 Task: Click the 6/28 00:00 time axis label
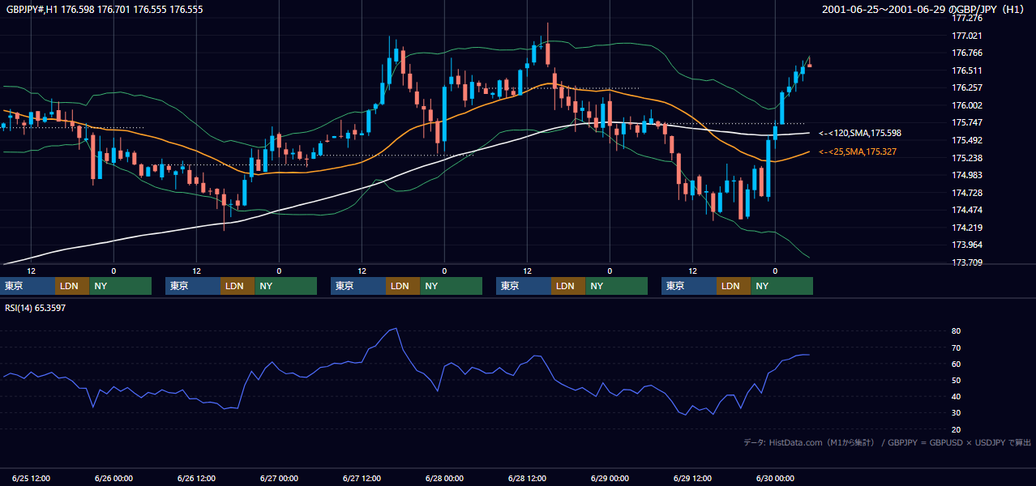443,478
